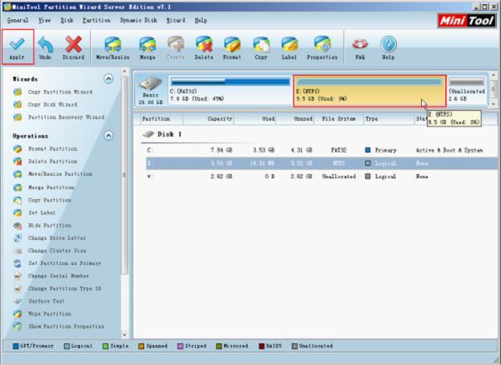Click Surface Test operation
Viewport: 501px width, 365px height.
tap(47, 301)
